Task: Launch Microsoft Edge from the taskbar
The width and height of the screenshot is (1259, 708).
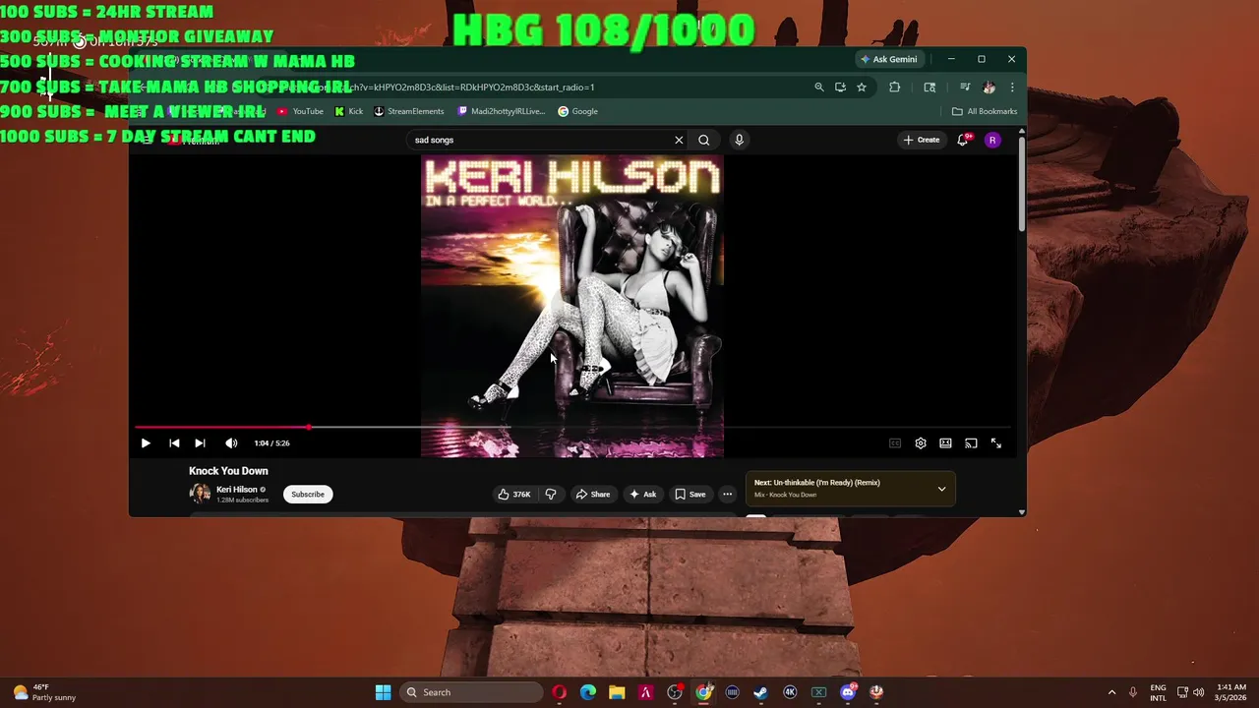Action: pos(588,692)
